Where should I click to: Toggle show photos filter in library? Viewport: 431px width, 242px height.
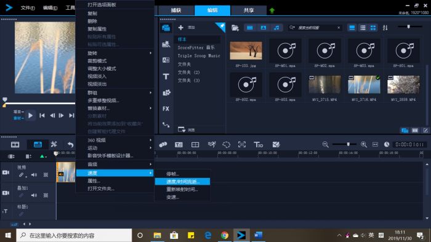tap(264, 28)
